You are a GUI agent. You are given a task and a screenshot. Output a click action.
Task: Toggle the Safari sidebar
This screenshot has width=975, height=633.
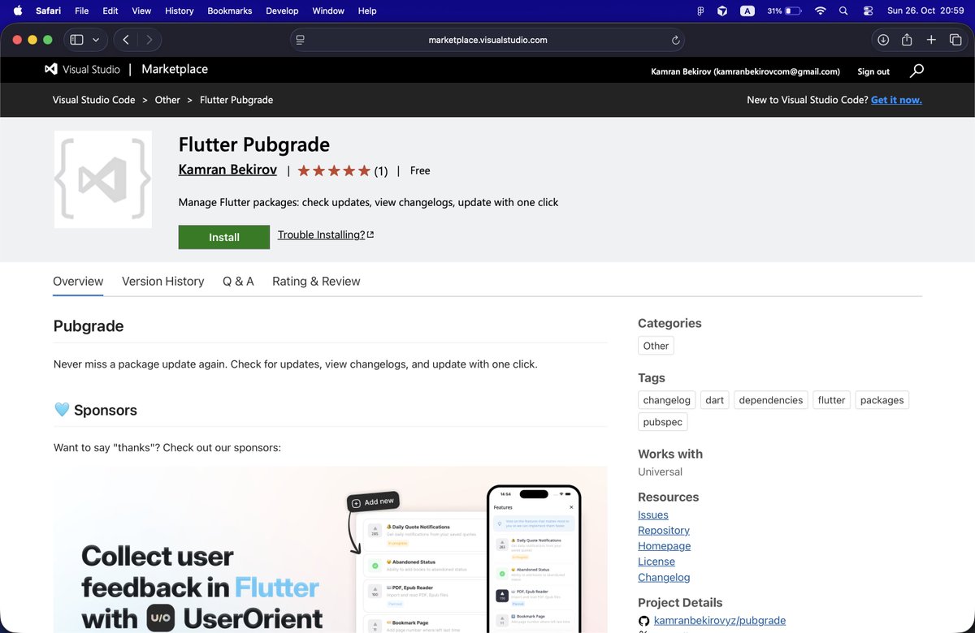point(76,40)
